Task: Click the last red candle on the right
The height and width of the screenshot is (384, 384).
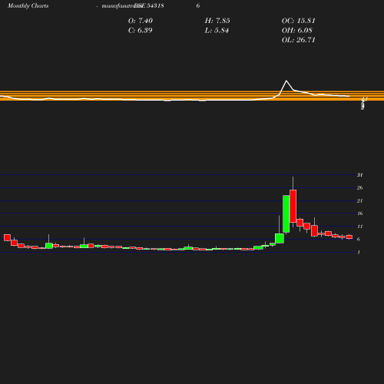Action: pos(349,237)
